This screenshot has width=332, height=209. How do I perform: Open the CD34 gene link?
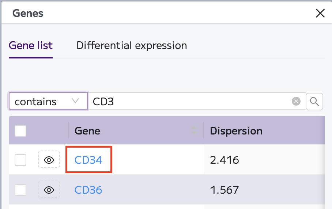(x=88, y=160)
